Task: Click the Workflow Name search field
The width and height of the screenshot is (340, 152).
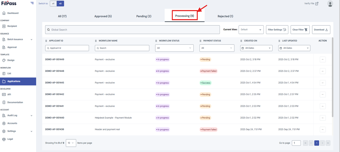Action: click(x=122, y=48)
